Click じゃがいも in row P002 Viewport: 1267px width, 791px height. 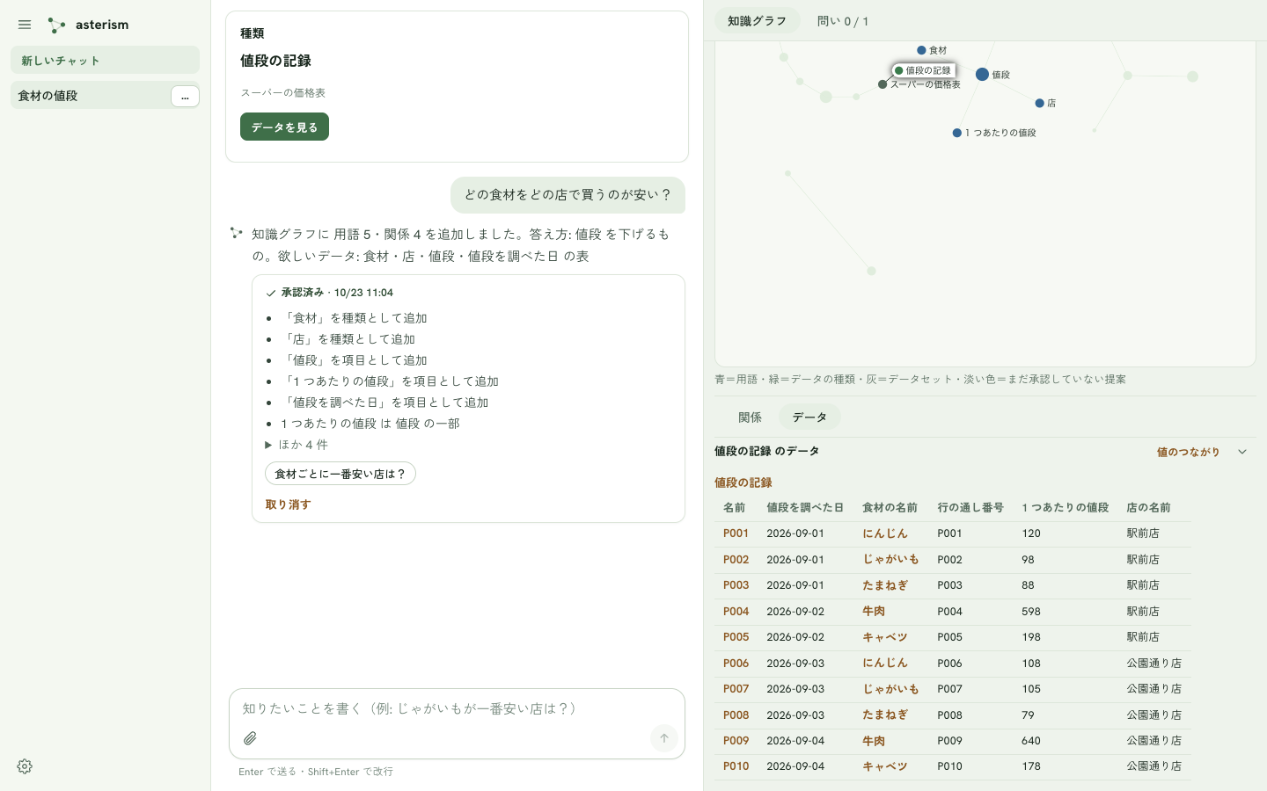890,559
